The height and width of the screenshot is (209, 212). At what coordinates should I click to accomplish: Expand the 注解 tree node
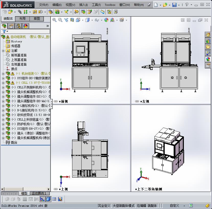click(3, 51)
